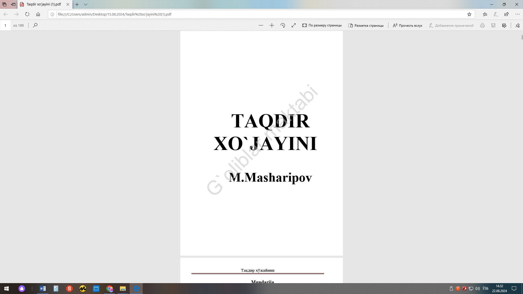Open the Windows Start menu

click(x=7, y=289)
